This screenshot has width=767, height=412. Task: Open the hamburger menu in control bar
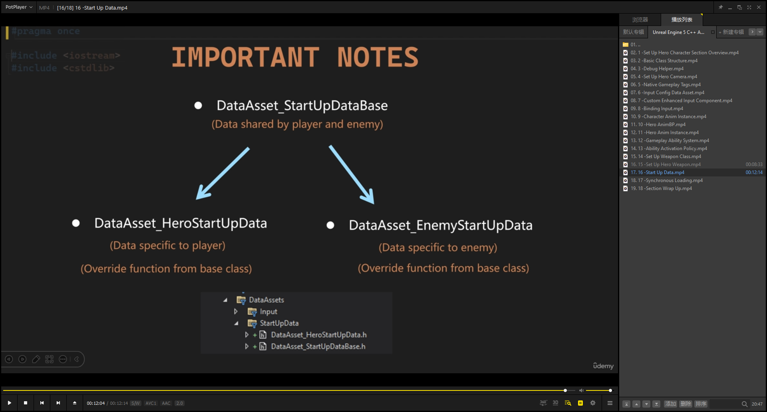click(610, 403)
